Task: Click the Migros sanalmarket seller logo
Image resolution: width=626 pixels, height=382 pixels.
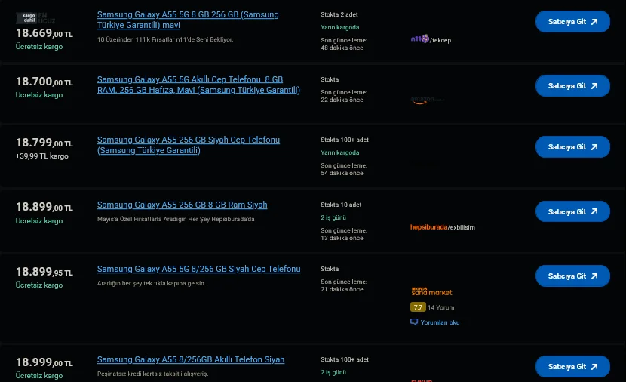Action: pos(431,291)
